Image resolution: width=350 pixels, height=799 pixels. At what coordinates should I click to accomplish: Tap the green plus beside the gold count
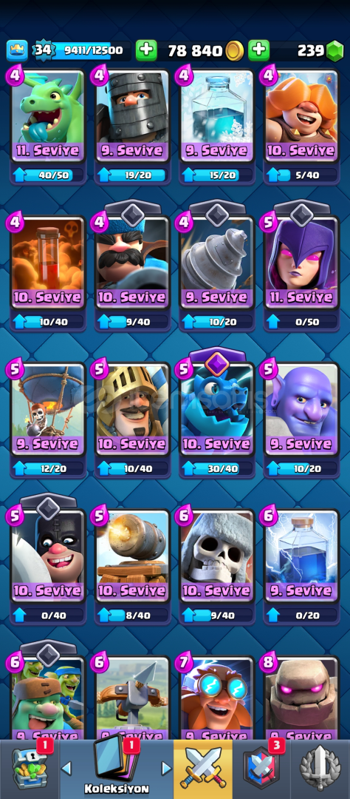pos(146,50)
